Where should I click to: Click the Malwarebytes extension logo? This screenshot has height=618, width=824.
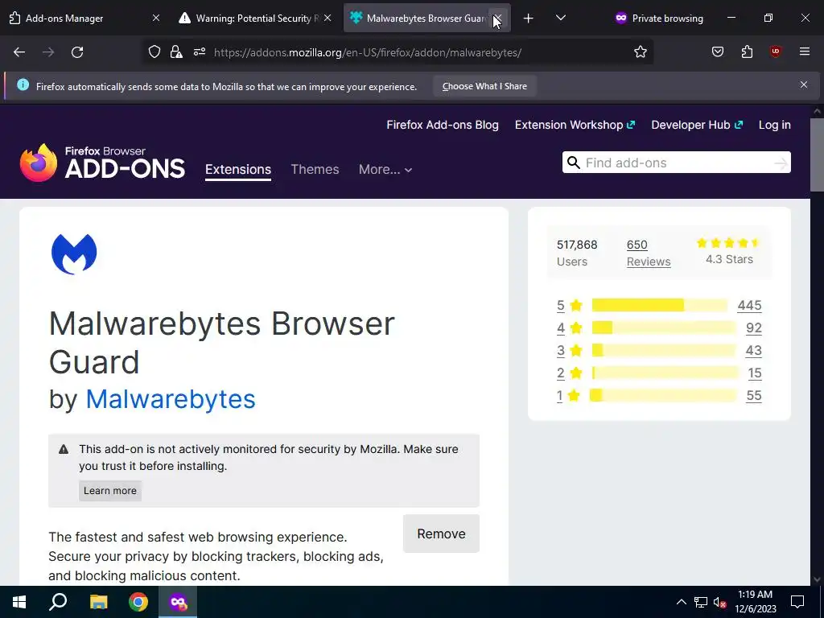pos(74,254)
